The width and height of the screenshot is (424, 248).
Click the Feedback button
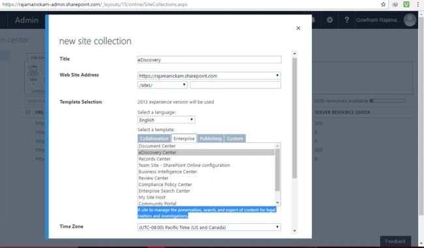tap(395, 241)
